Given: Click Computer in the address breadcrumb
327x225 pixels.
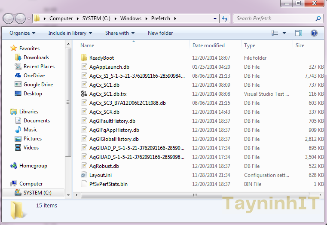Looking at the screenshot, I should pos(61,18).
